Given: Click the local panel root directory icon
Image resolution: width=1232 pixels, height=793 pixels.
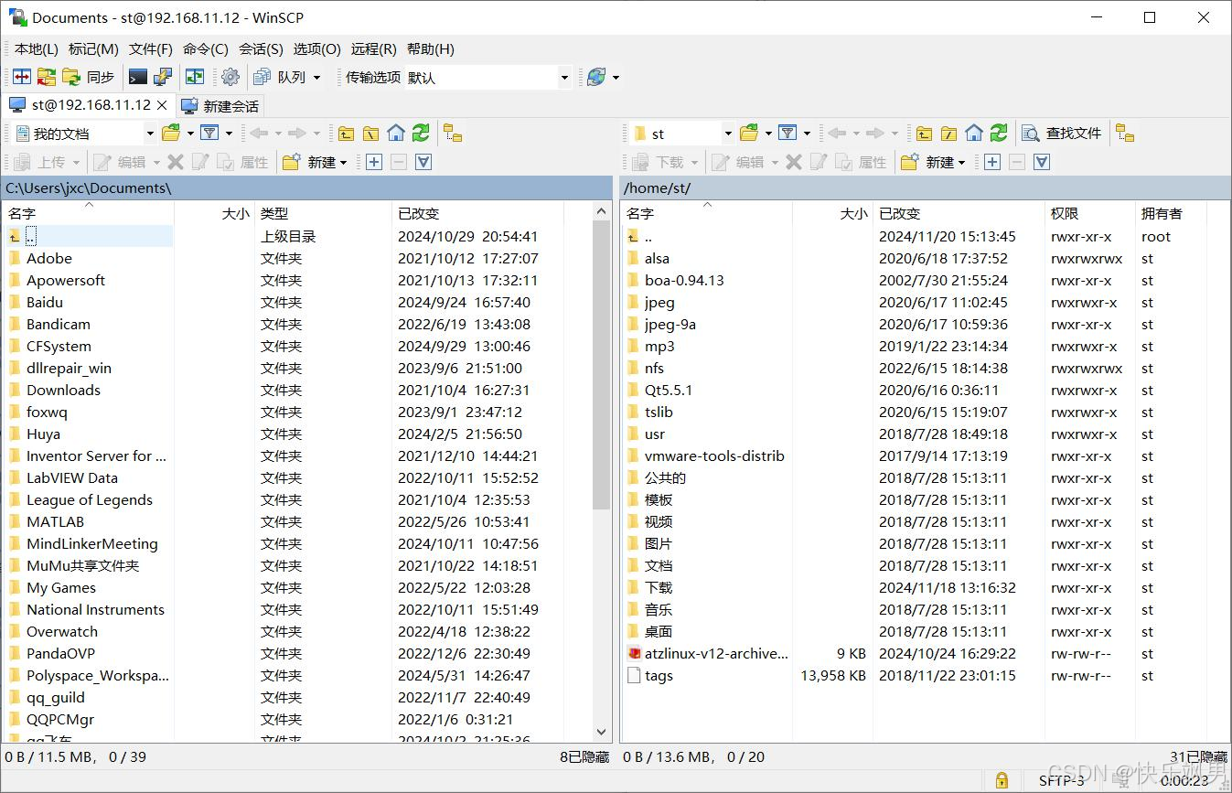Looking at the screenshot, I should click(x=370, y=134).
